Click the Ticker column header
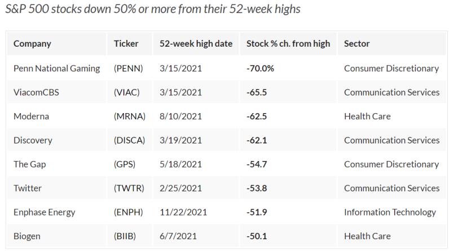This screenshot has height=251, width=449. (x=126, y=44)
